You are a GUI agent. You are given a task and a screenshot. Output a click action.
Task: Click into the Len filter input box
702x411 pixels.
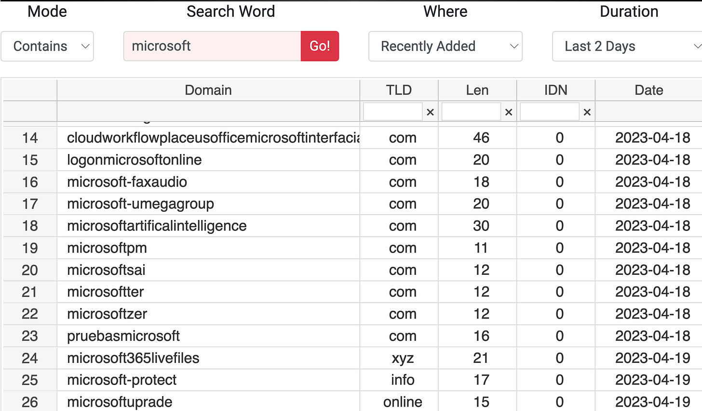pos(471,112)
